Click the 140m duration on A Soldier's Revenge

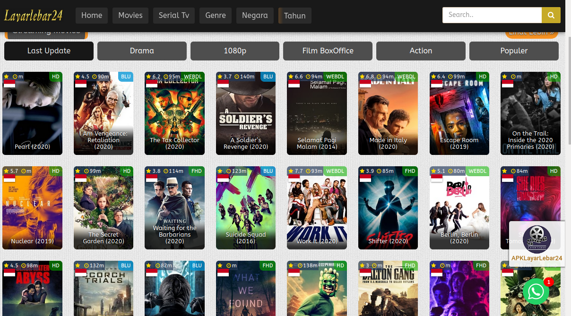(x=244, y=77)
